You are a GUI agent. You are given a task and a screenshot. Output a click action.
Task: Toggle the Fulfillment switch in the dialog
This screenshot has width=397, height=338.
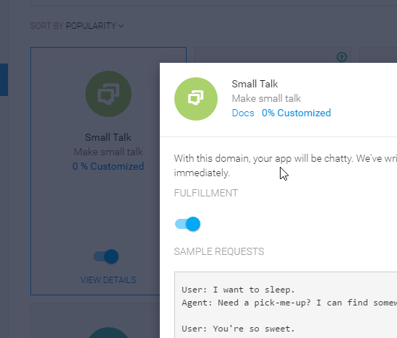click(187, 224)
